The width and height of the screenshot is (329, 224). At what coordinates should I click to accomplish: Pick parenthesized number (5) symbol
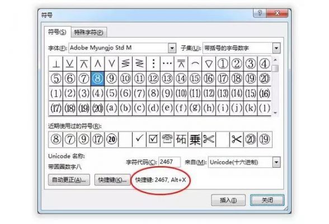point(111,94)
